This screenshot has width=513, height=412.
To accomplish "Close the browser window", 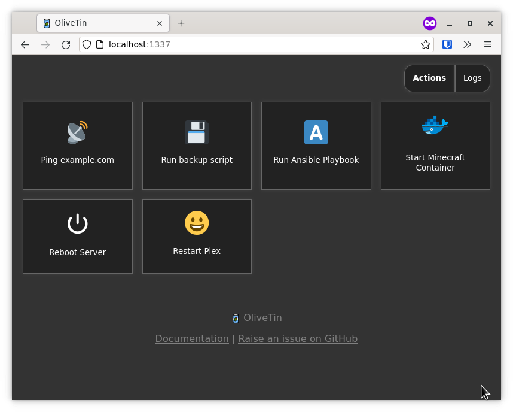I will (490, 23).
